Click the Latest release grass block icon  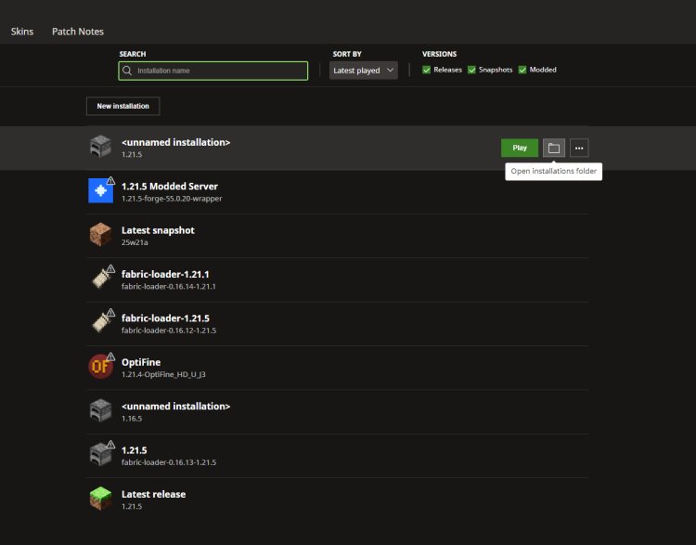100,499
